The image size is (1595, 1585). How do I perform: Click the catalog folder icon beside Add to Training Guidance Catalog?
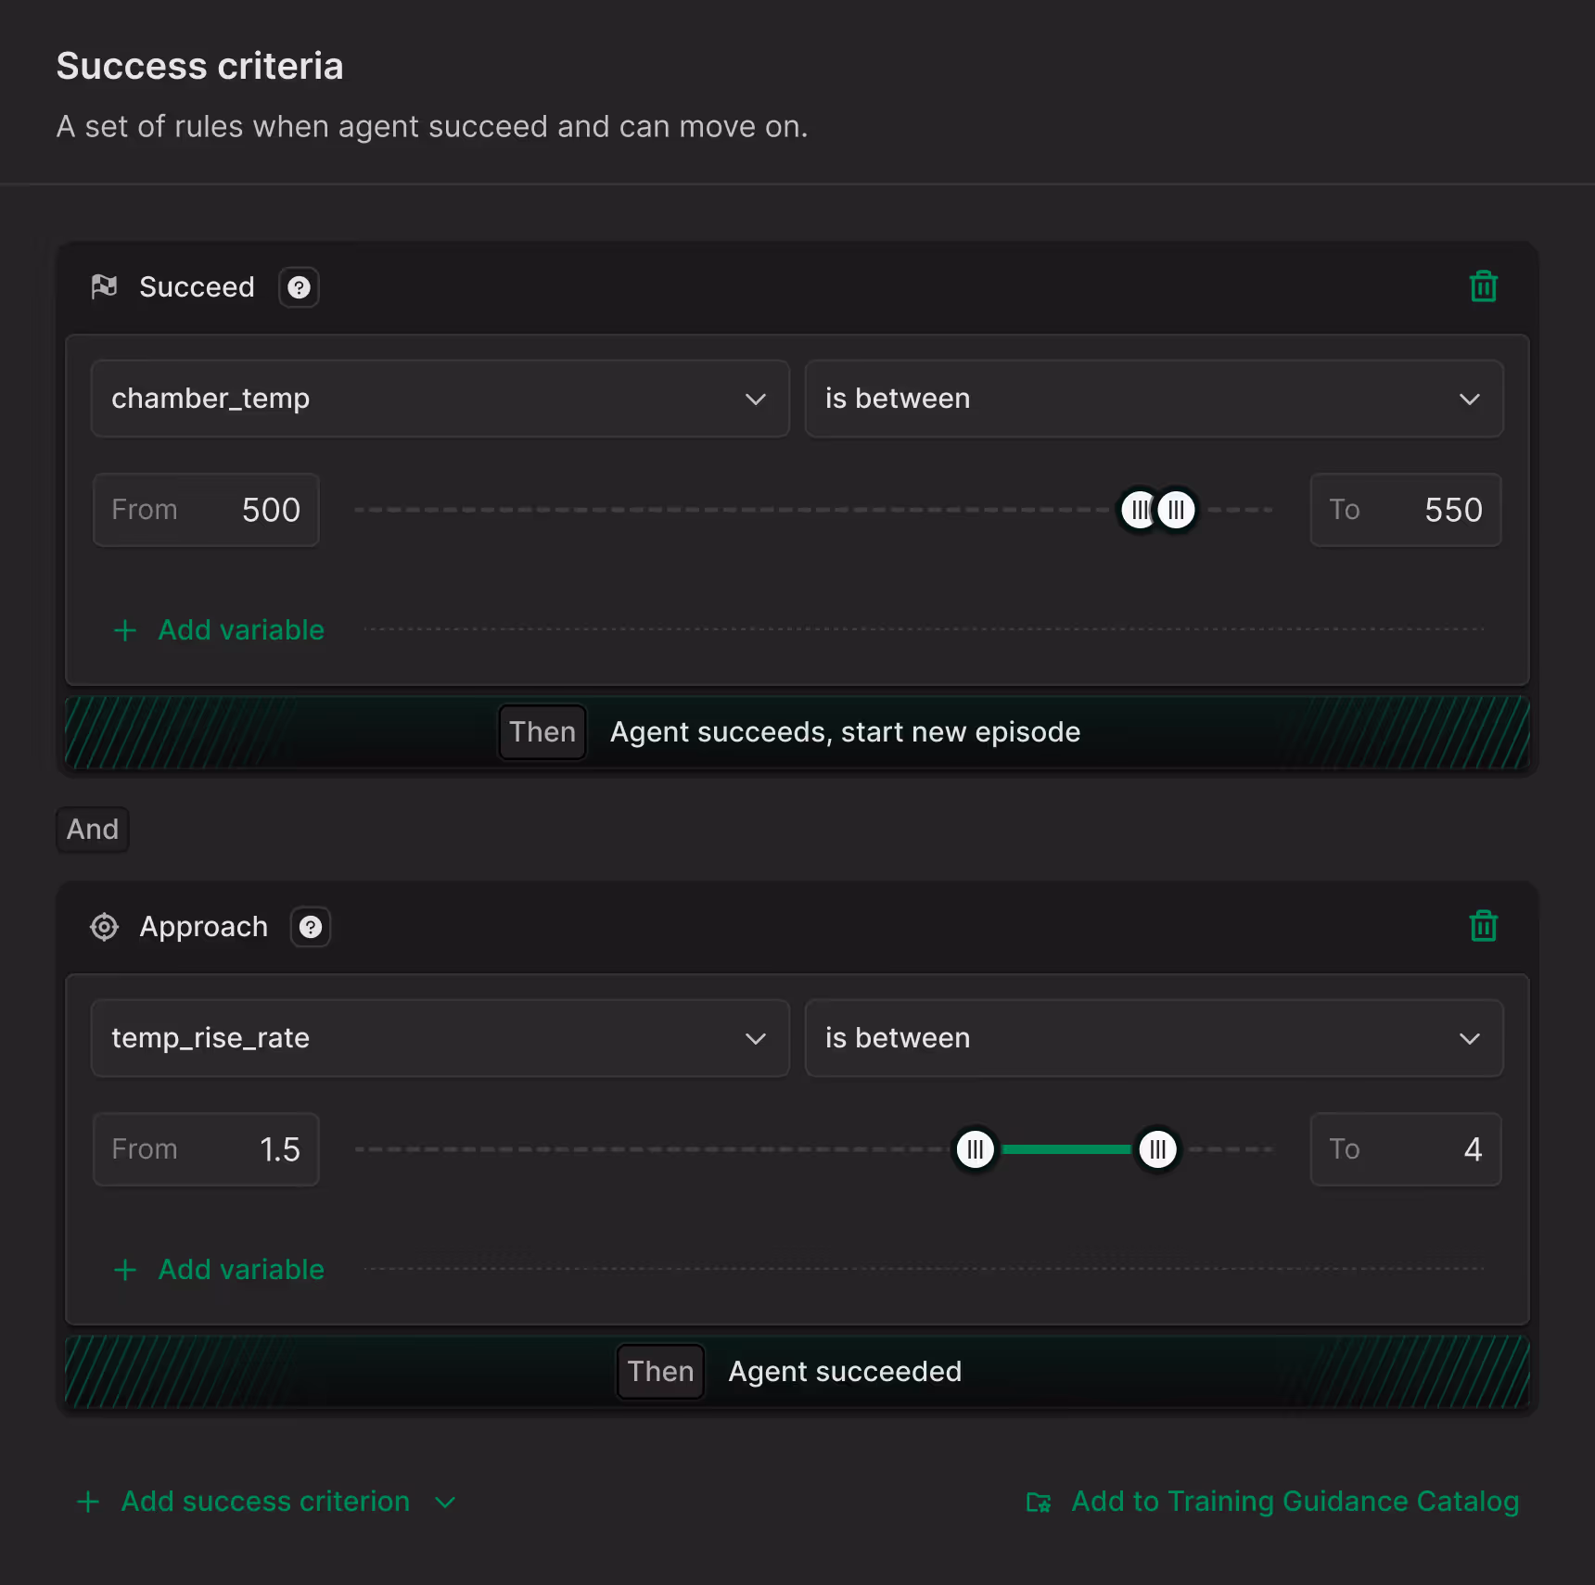pyautogui.click(x=1039, y=1502)
